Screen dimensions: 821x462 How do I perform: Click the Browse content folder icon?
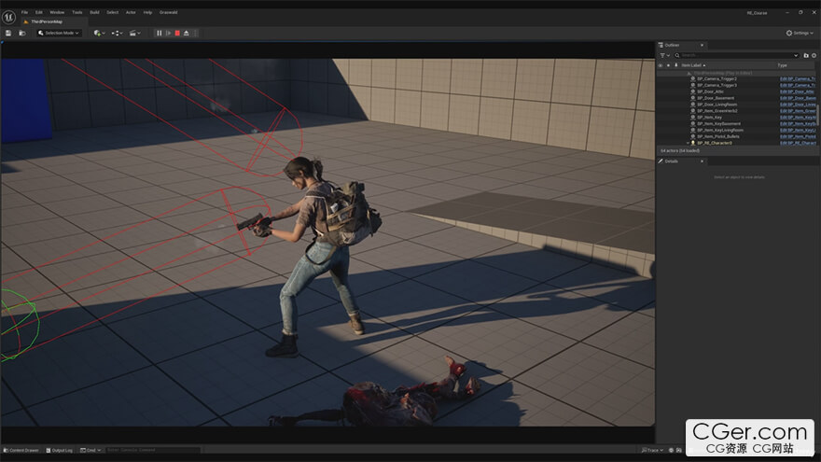coord(22,33)
